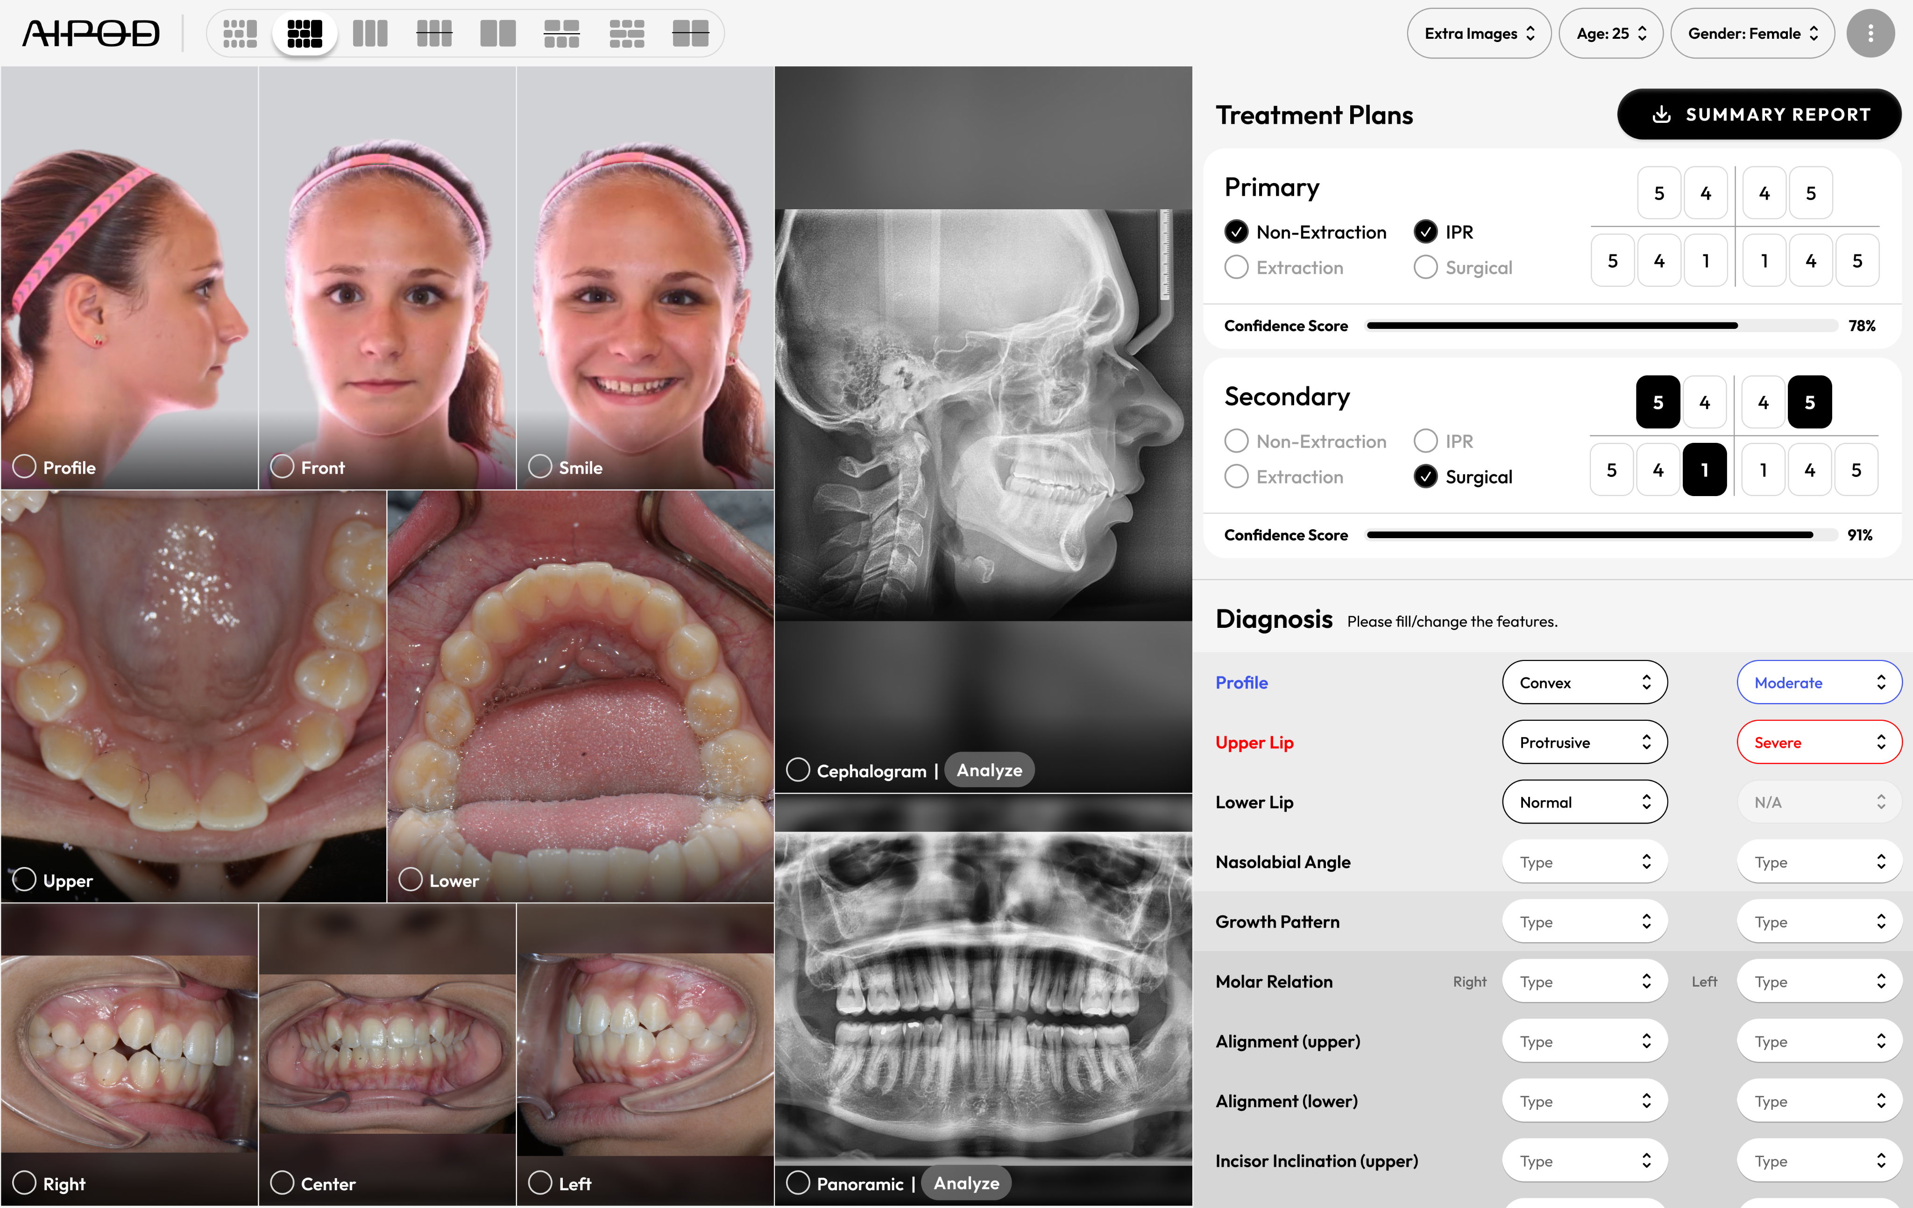
Task: Select the three-column layout icon
Action: [x=369, y=33]
